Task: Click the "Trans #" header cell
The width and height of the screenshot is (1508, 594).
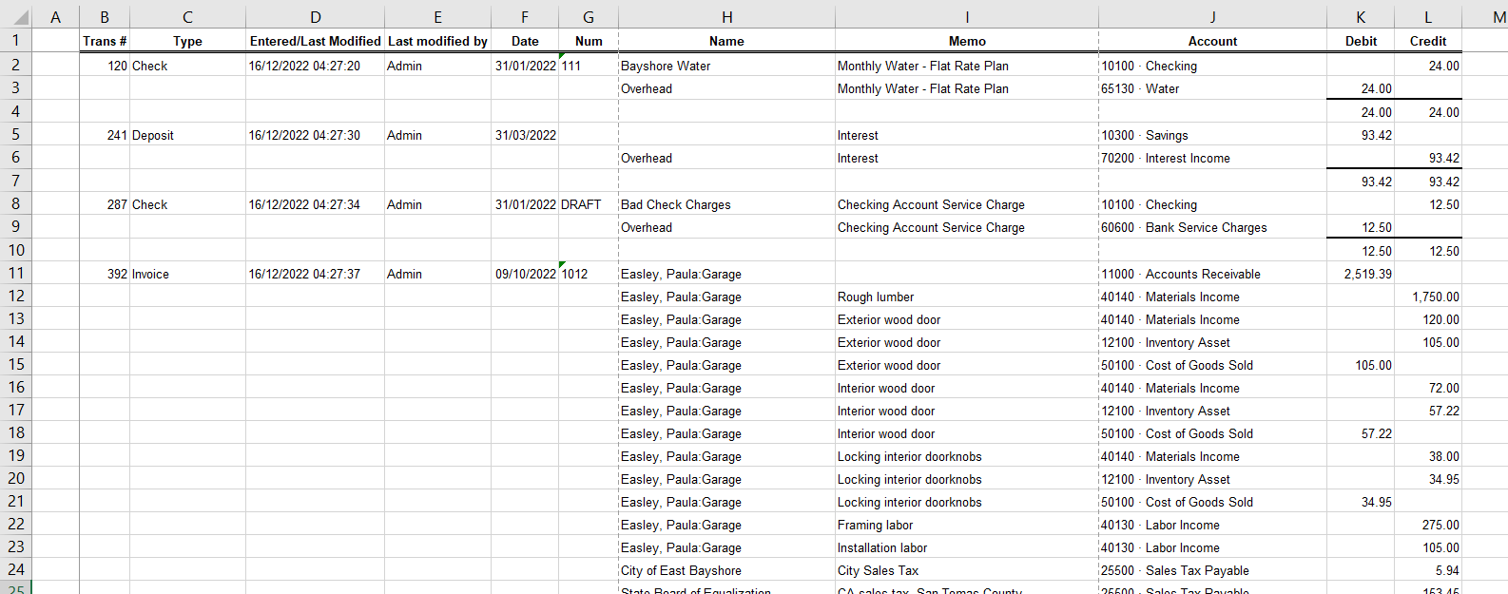Action: 105,41
